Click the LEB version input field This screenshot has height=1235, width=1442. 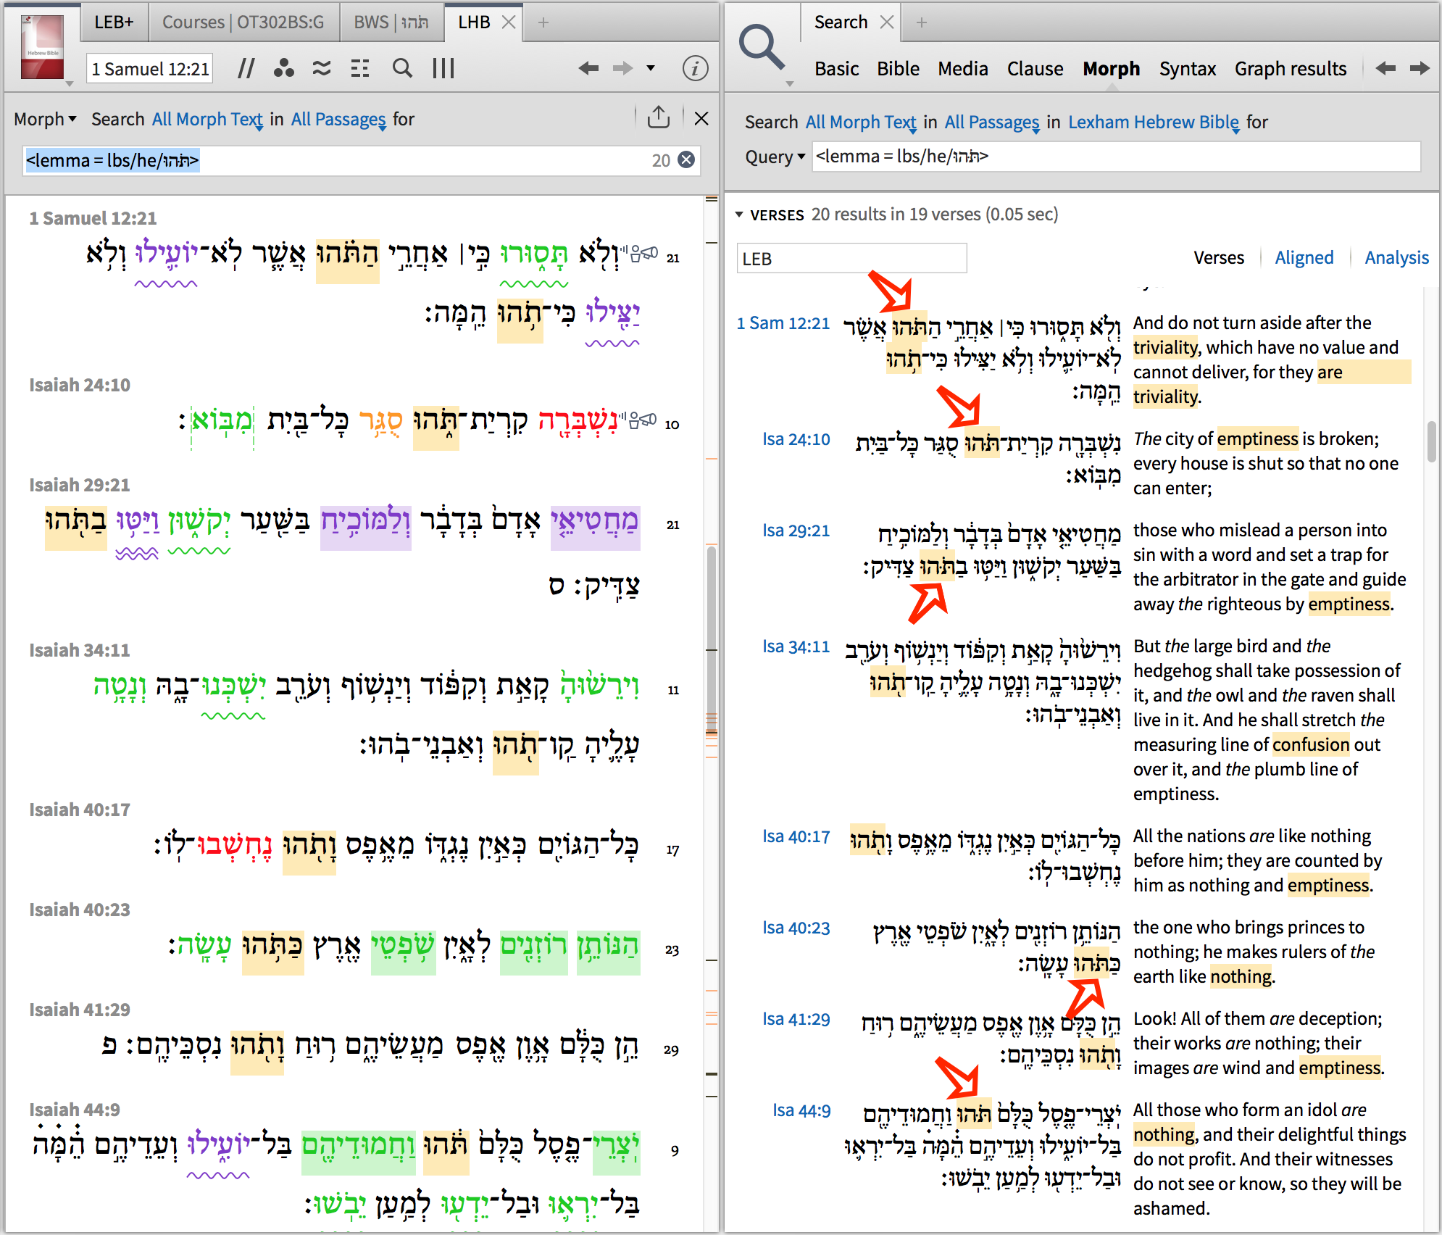[x=851, y=259]
